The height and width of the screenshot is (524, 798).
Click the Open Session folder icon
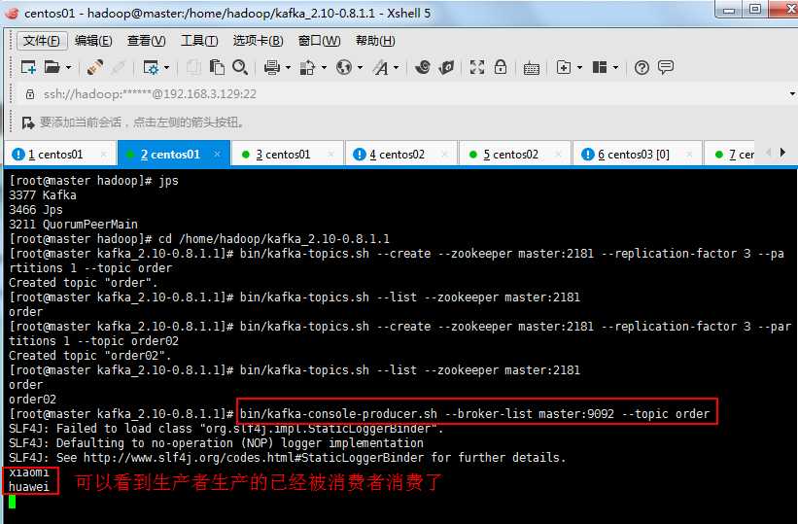(x=52, y=67)
